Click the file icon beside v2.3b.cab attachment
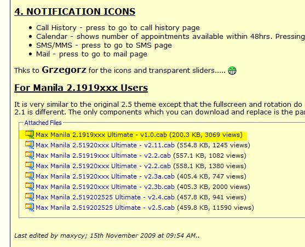Viewport: 305px width, 247px height. coord(30,186)
